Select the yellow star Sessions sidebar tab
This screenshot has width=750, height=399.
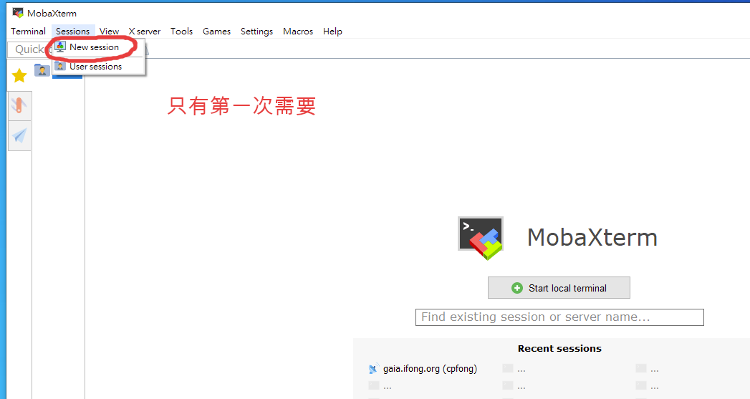pyautogui.click(x=19, y=75)
